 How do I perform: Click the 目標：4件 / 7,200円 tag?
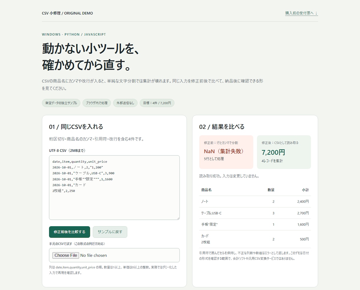point(157,103)
